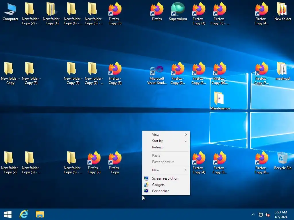
Task: Expand the View submenu arrow
Action: tap(186, 135)
